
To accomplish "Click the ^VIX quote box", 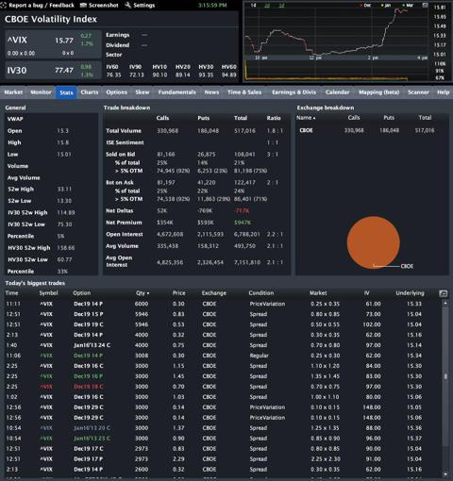I will (x=53, y=44).
